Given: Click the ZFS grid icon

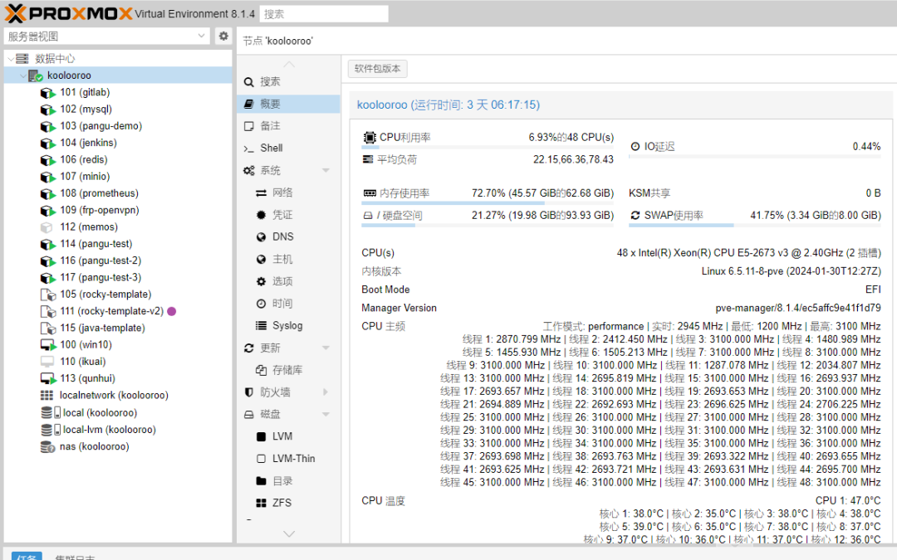Looking at the screenshot, I should (261, 504).
